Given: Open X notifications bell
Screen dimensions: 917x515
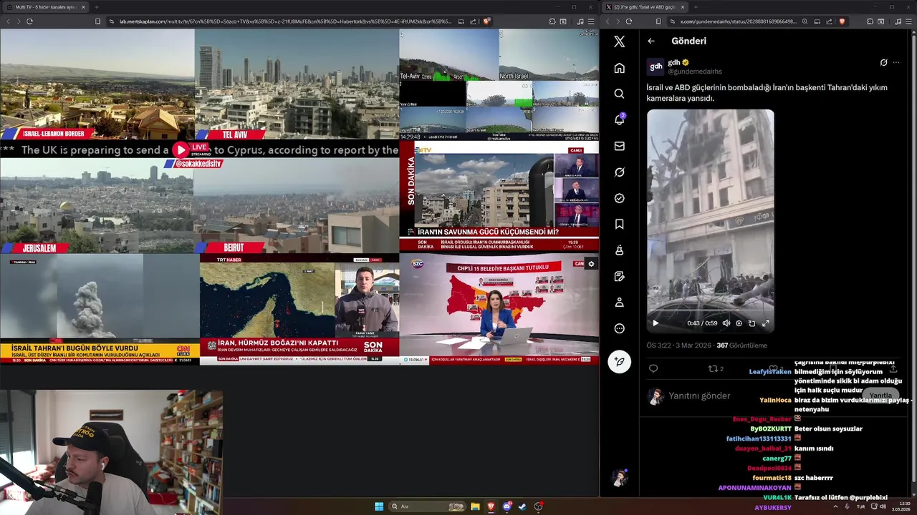Looking at the screenshot, I should [619, 119].
